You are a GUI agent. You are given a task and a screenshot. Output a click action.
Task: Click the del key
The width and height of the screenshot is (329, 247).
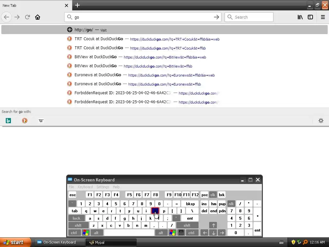click(x=204, y=211)
